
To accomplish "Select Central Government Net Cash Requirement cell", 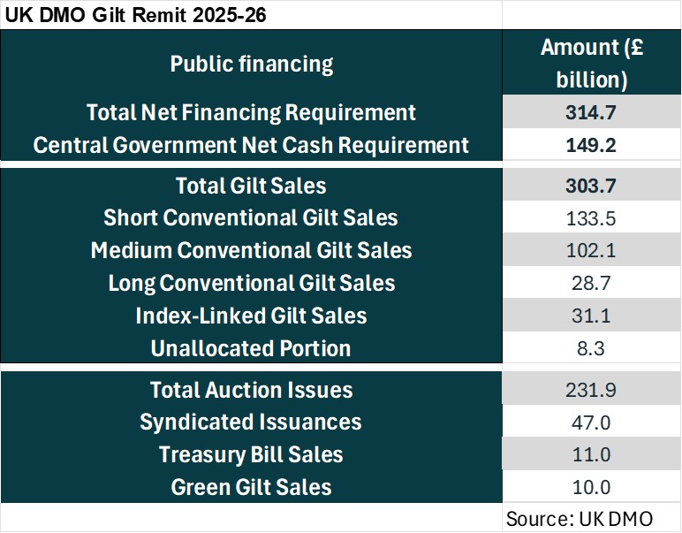I will tap(251, 145).
